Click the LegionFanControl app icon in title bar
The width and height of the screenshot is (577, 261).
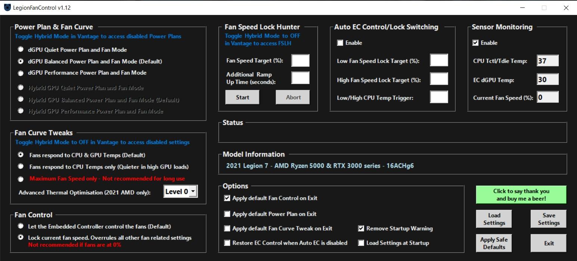(7, 7)
